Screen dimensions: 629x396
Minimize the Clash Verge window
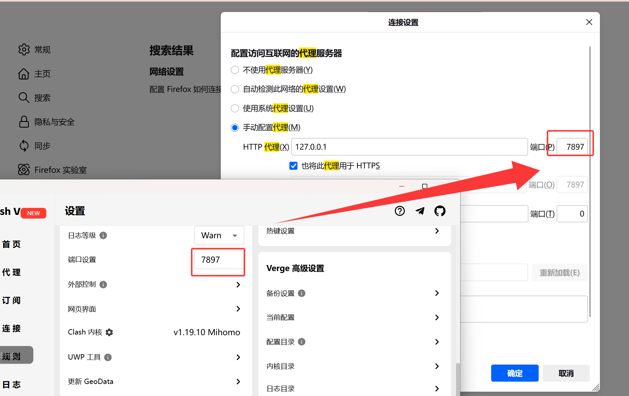pos(402,186)
